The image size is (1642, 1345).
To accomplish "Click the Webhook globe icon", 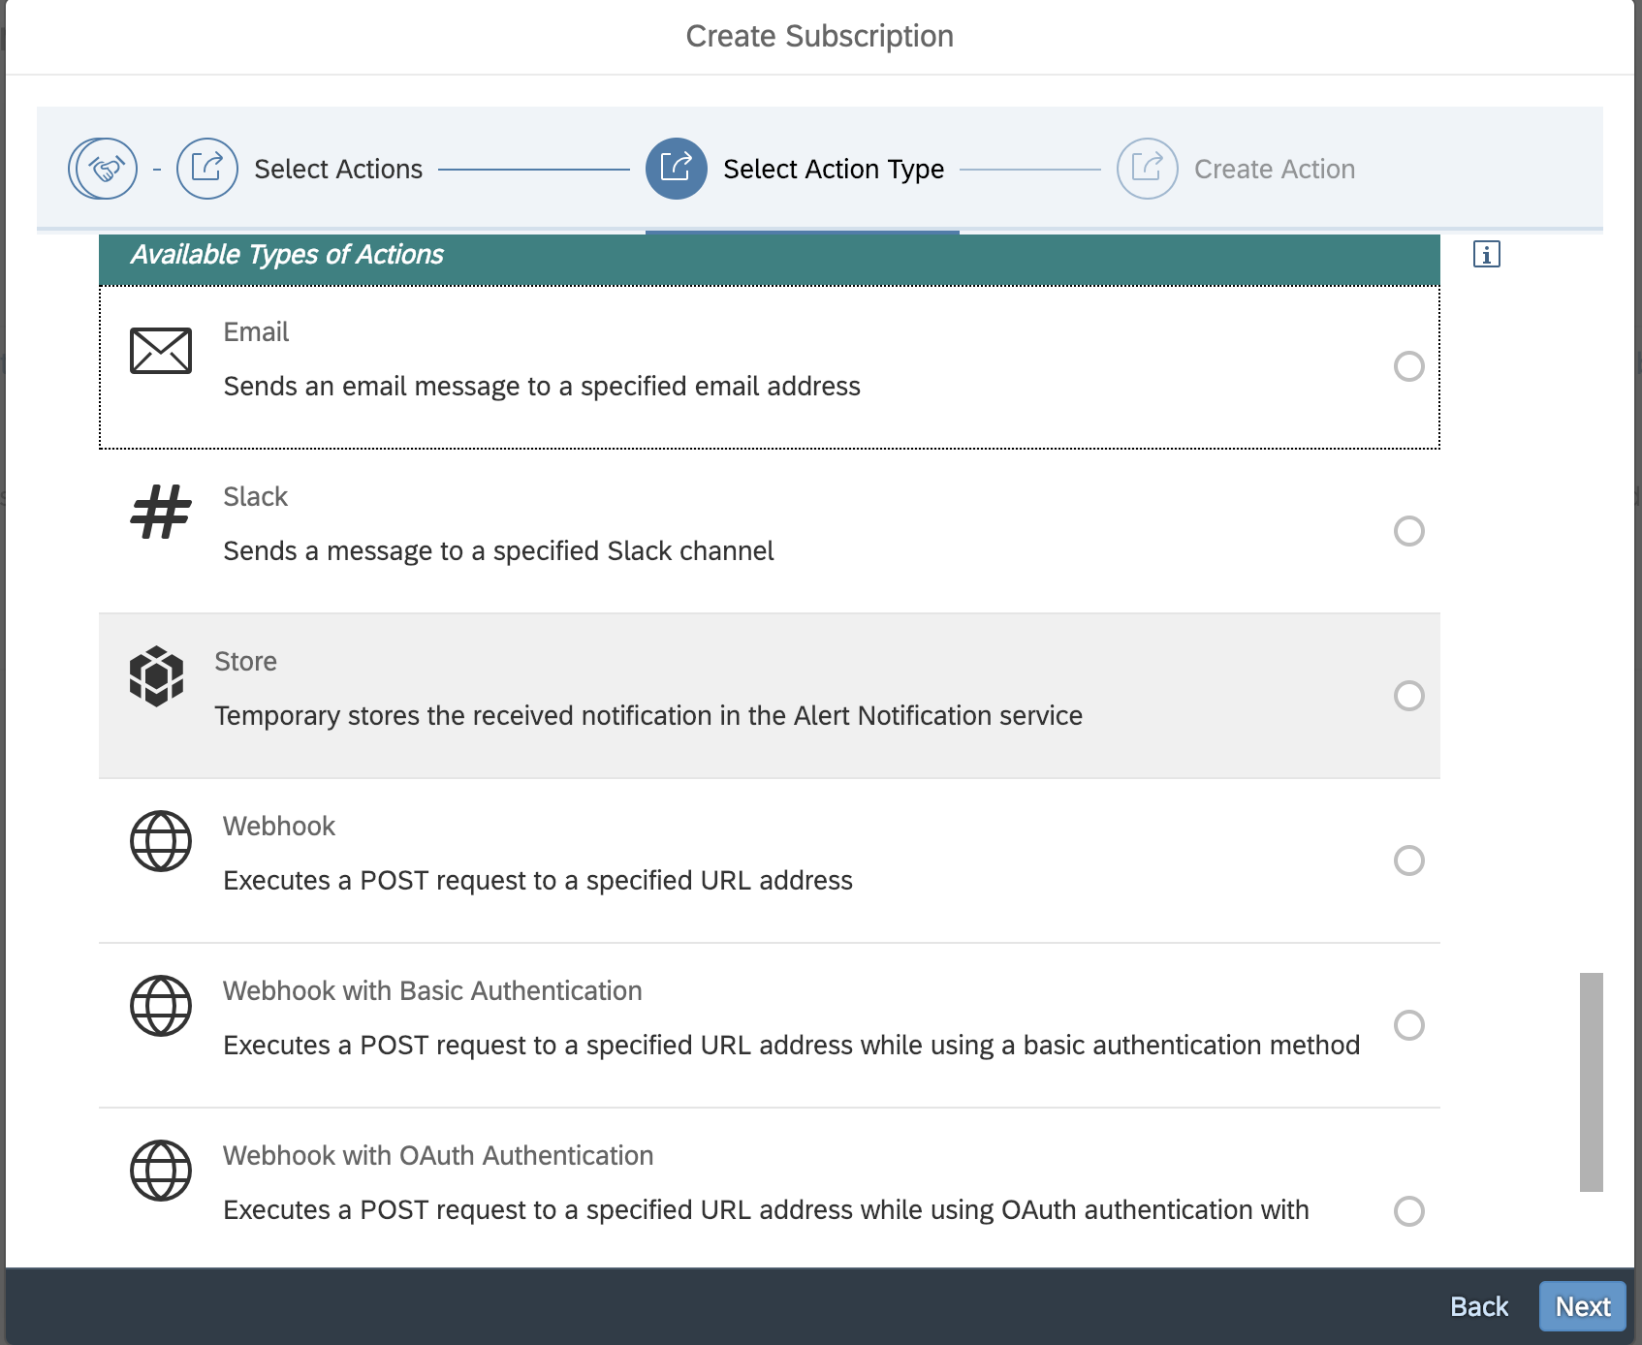I will pos(161,841).
